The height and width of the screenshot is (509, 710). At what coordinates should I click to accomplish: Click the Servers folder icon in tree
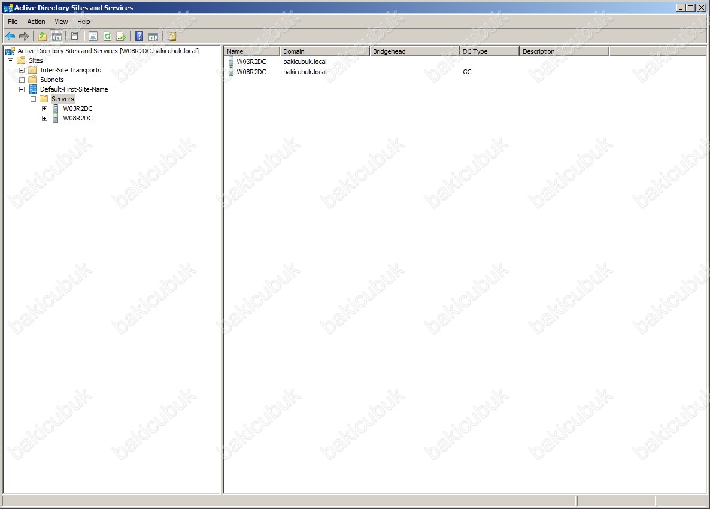(x=44, y=99)
